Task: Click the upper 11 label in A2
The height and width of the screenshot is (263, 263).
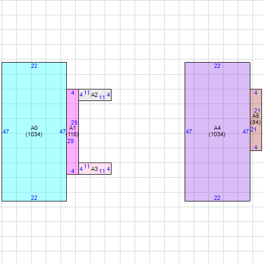Action: [x=87, y=93]
